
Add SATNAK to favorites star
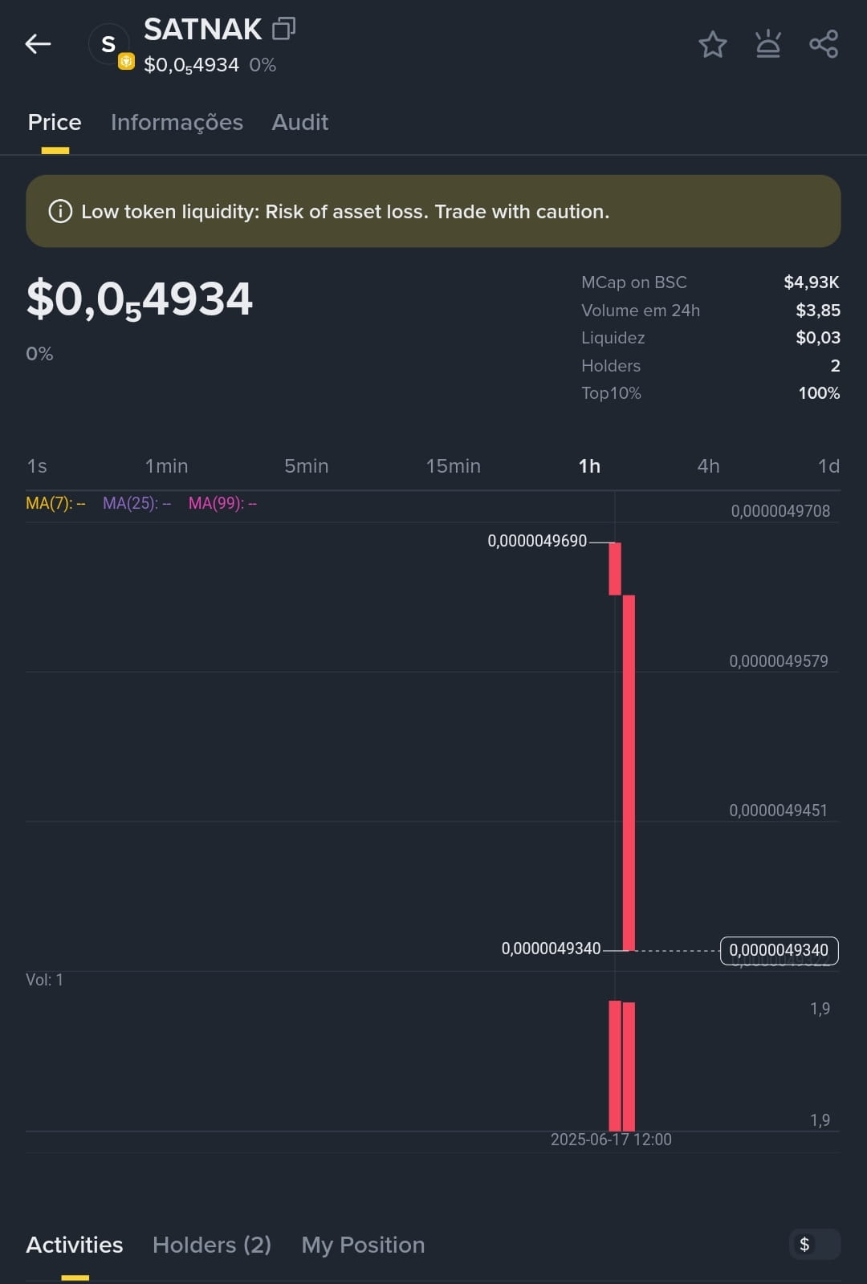click(x=712, y=44)
